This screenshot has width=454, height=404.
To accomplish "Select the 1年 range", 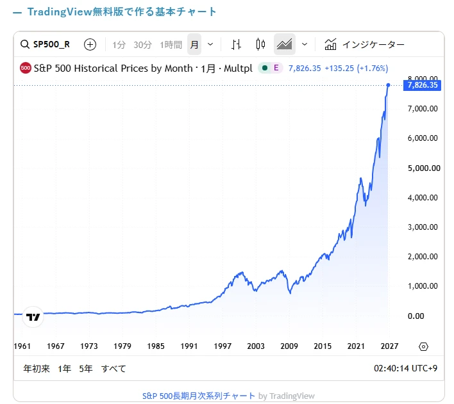I will click(64, 369).
